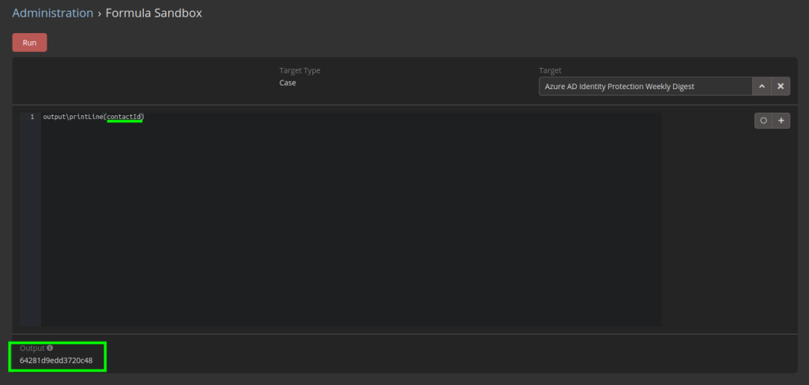
Task: Click the breadcrumb separator arrow after Administration
Action: (100, 13)
